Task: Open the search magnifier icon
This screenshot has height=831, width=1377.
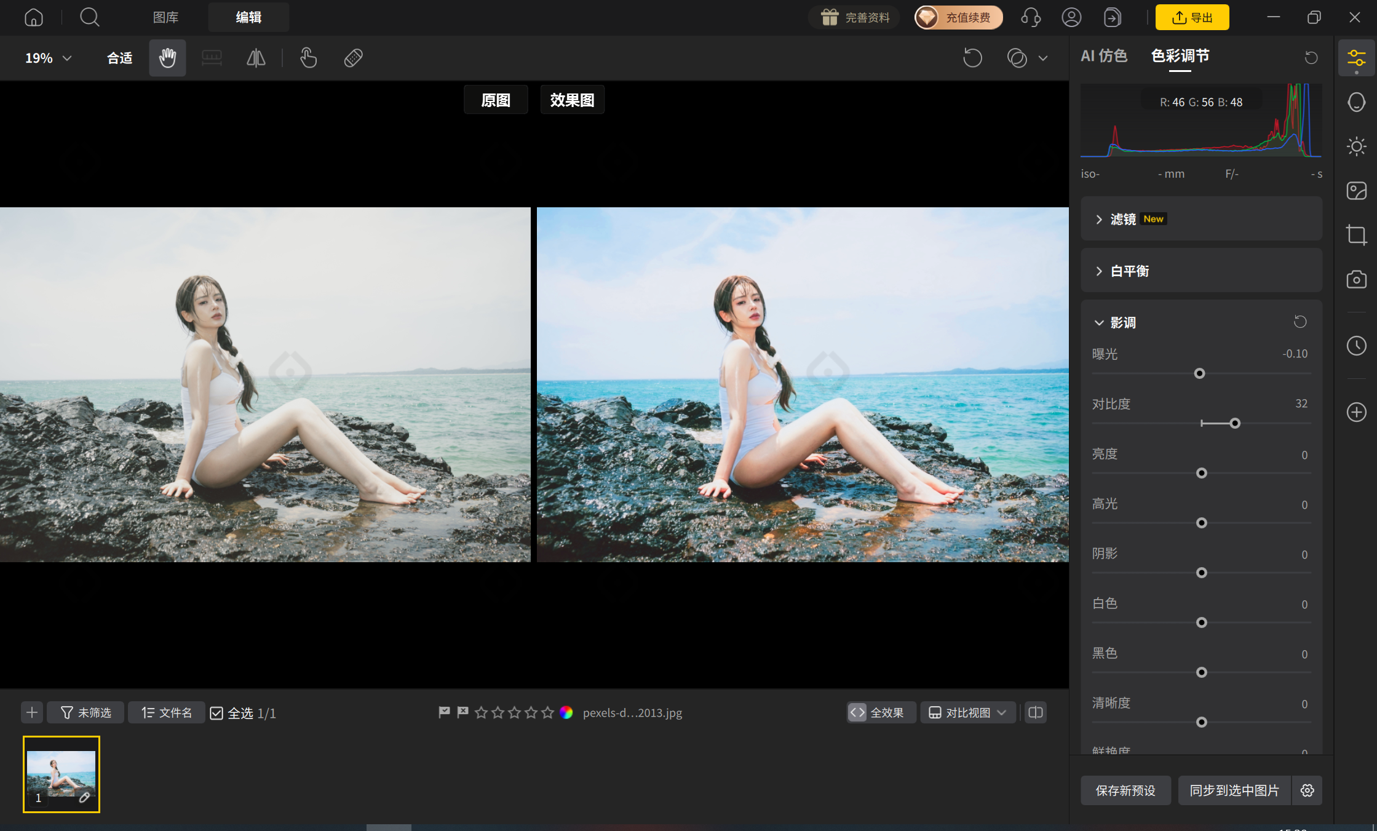Action: pyautogui.click(x=90, y=17)
